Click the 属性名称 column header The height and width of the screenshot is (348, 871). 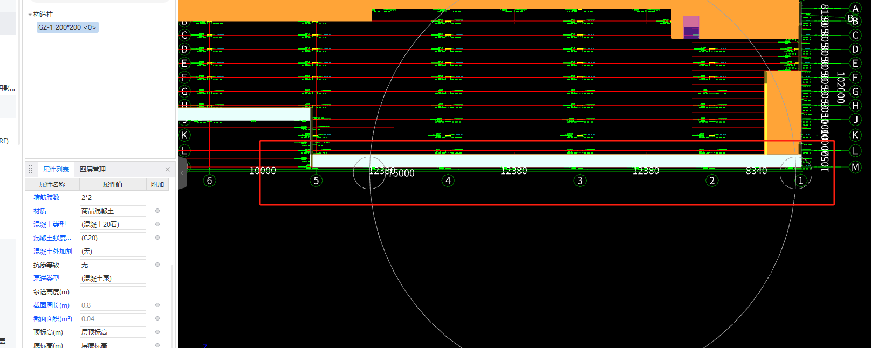(x=52, y=184)
